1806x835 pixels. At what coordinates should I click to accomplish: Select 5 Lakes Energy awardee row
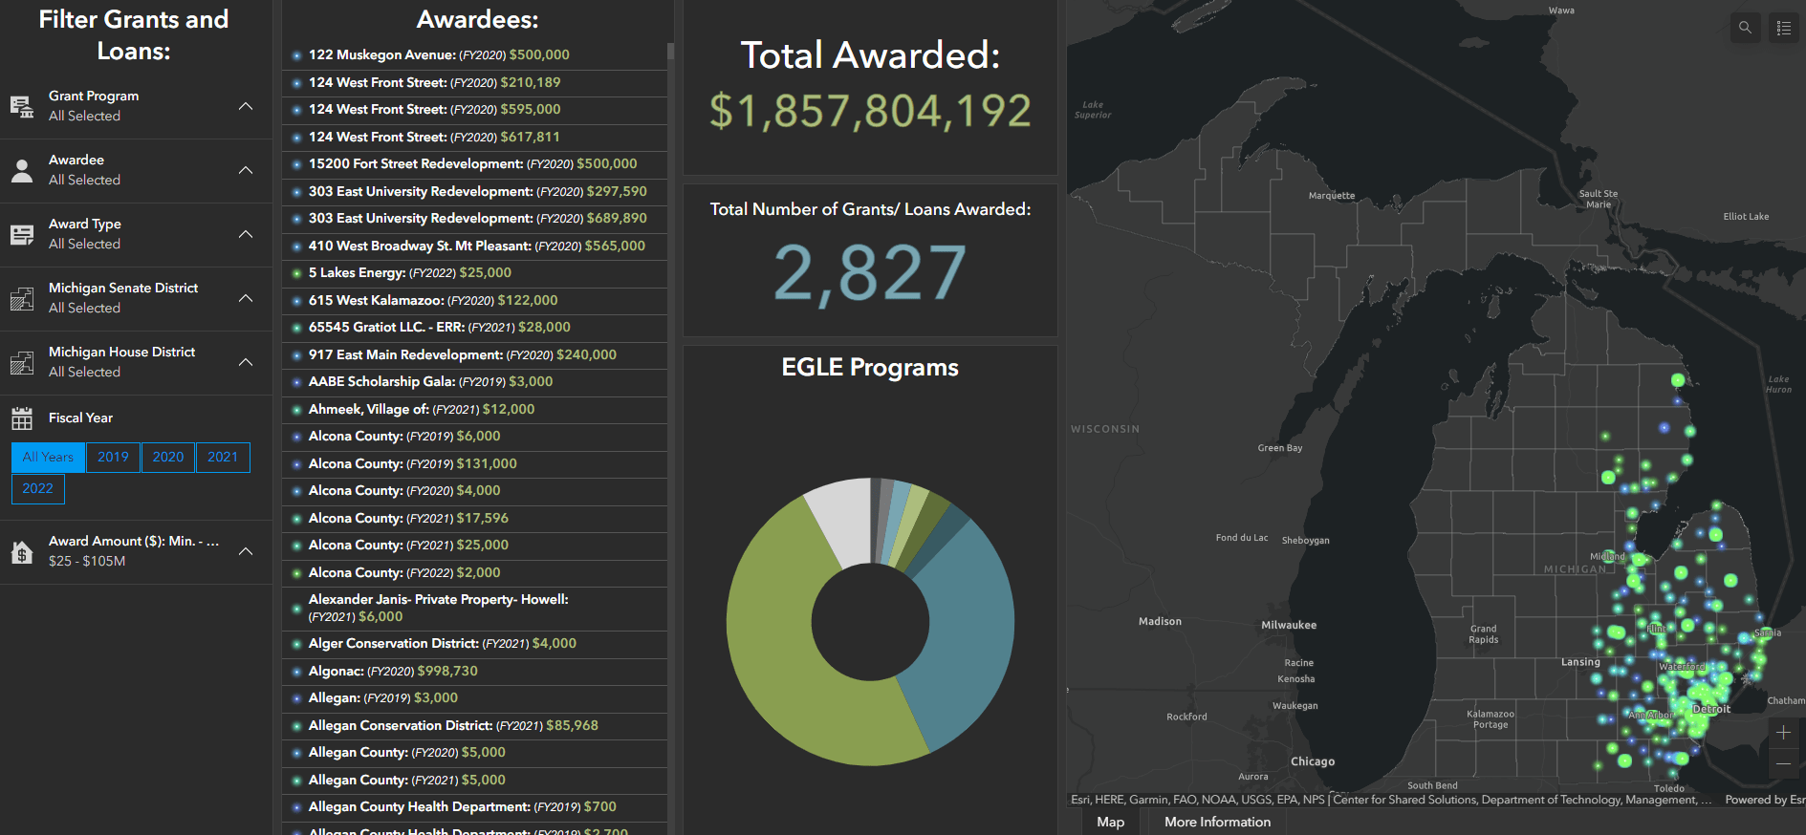coord(475,273)
